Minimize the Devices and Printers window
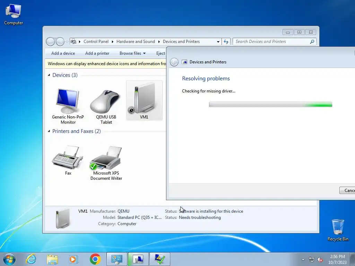The image size is (355, 266). [288, 32]
